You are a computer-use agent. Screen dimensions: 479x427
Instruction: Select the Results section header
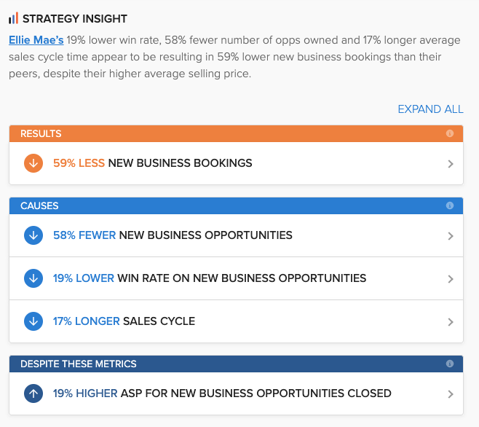tap(236, 133)
